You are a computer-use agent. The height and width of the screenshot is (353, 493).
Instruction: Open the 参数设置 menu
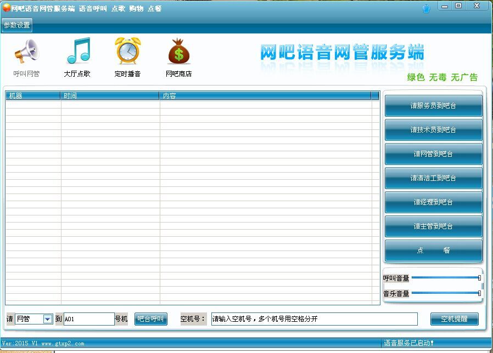pyautogui.click(x=17, y=25)
